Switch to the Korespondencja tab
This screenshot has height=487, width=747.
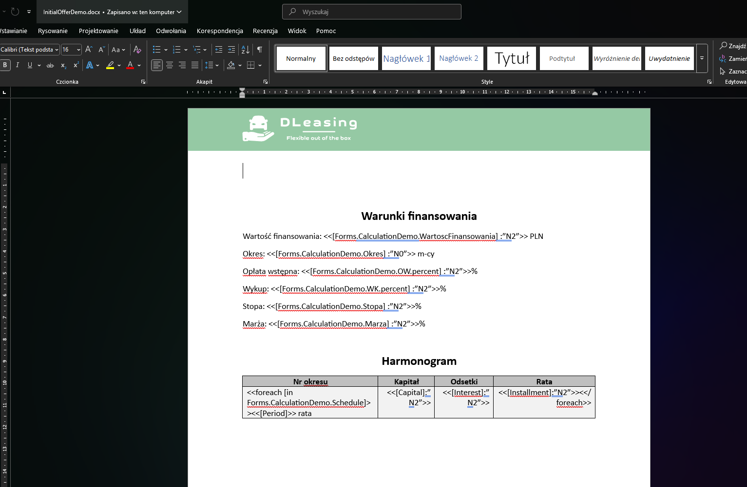point(220,31)
